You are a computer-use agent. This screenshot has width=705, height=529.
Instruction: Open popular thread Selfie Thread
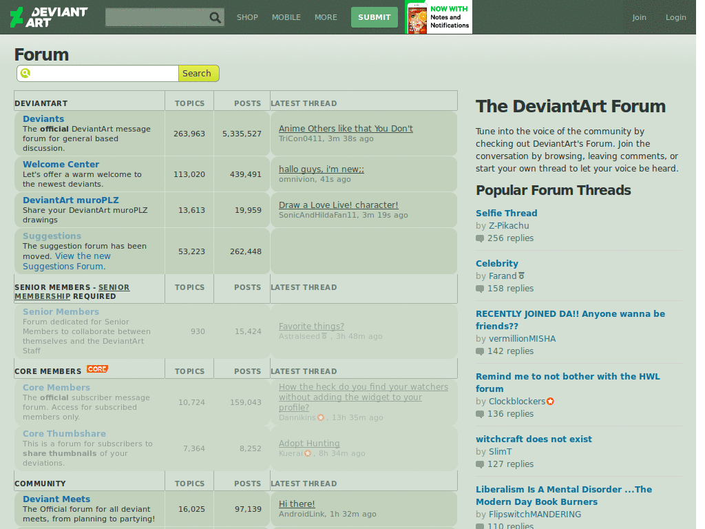[506, 214]
